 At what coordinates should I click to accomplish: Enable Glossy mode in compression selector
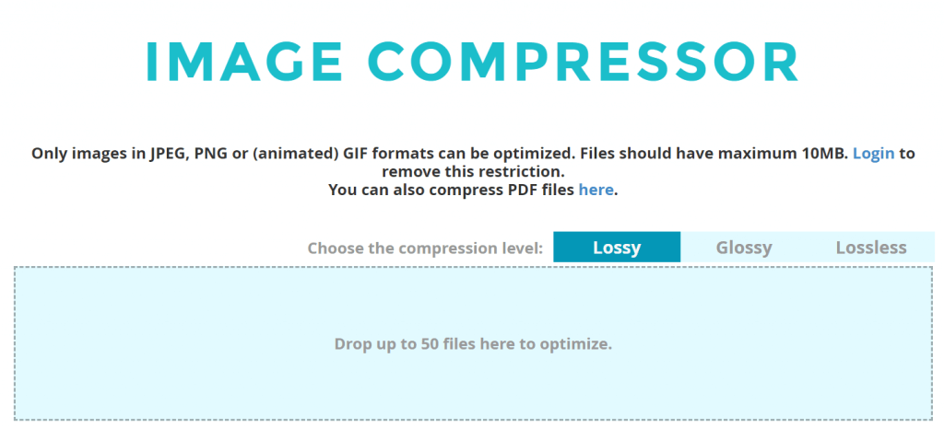(x=744, y=247)
